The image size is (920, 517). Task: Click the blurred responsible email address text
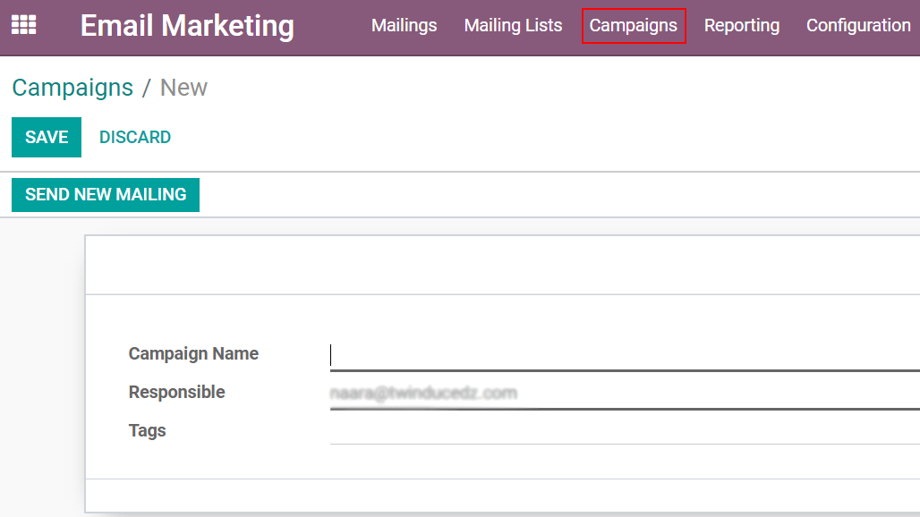pyautogui.click(x=423, y=393)
